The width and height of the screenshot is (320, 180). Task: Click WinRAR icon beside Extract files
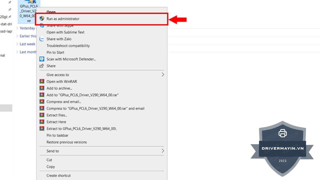pos(42,115)
